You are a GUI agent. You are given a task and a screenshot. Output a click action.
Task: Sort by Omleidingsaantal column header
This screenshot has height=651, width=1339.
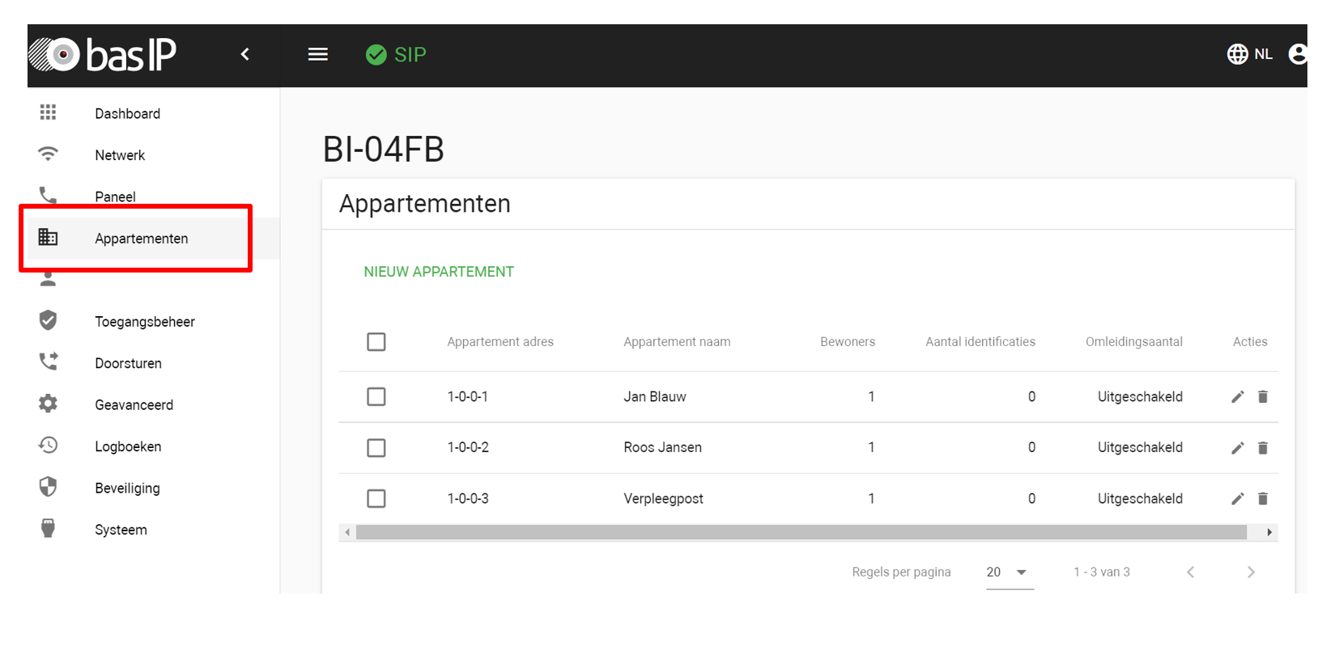click(x=1134, y=342)
